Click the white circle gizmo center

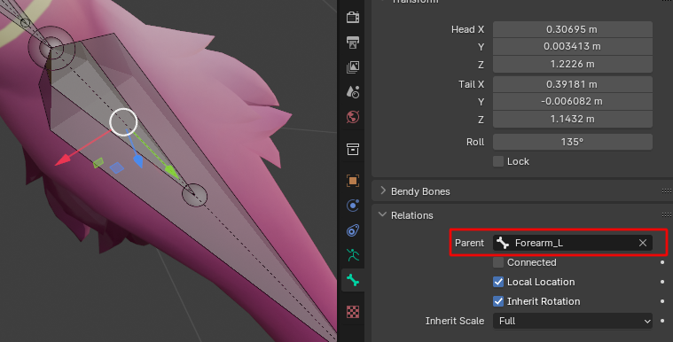[x=123, y=122]
